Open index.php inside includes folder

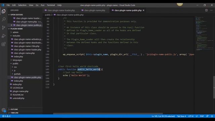tap(18, 56)
